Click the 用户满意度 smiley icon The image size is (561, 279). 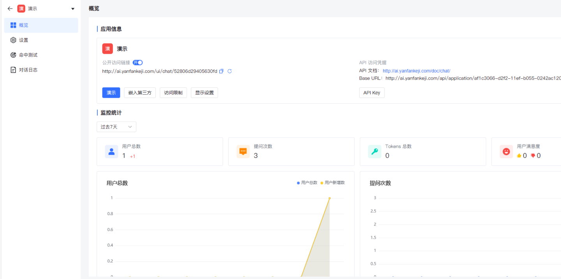(x=506, y=152)
